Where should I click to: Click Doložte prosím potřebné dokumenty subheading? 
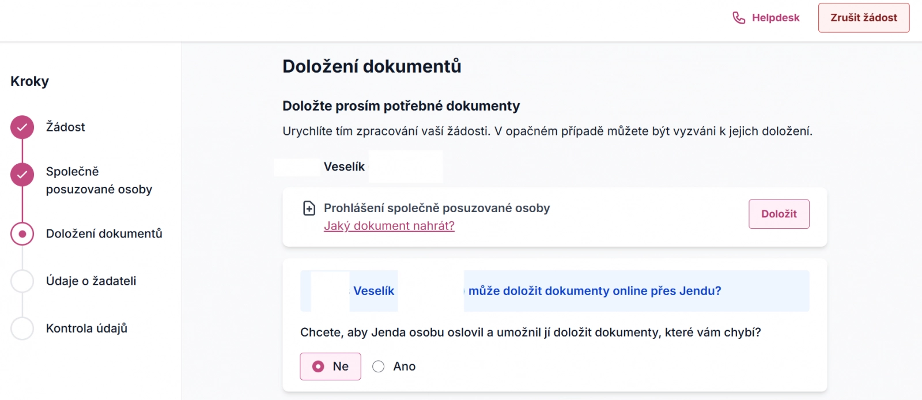point(401,106)
